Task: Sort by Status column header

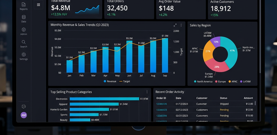Action: pos(223,98)
